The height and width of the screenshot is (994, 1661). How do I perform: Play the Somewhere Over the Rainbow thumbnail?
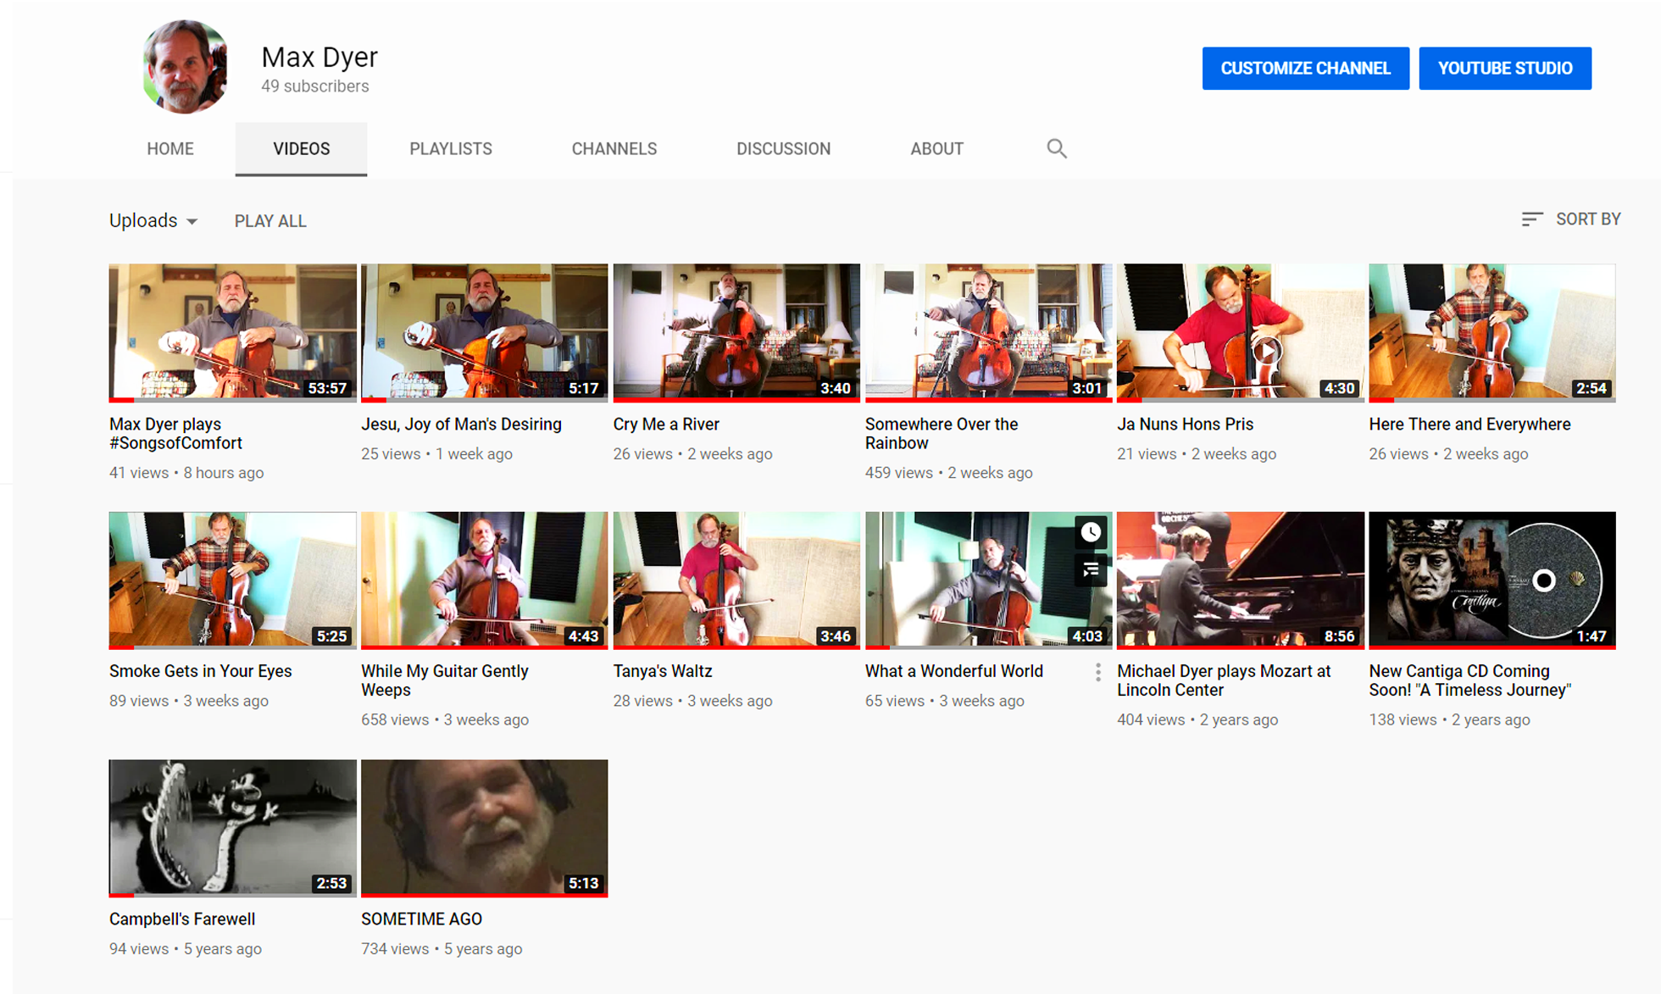[x=988, y=331]
